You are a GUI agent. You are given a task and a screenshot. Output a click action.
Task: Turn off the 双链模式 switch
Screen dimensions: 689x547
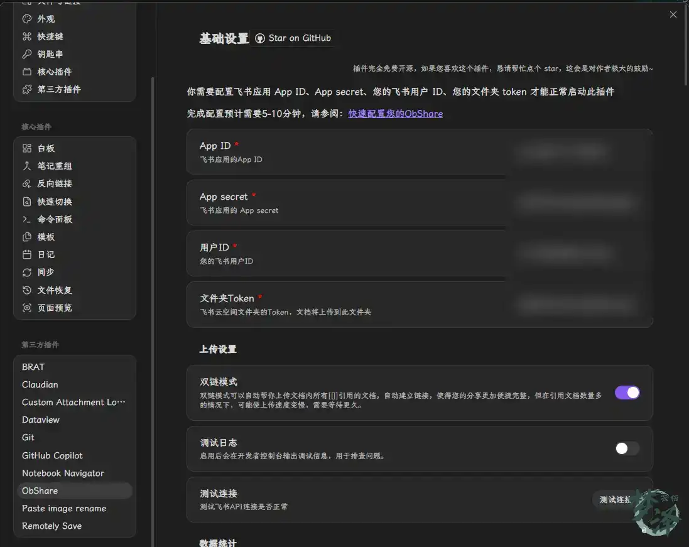point(627,393)
